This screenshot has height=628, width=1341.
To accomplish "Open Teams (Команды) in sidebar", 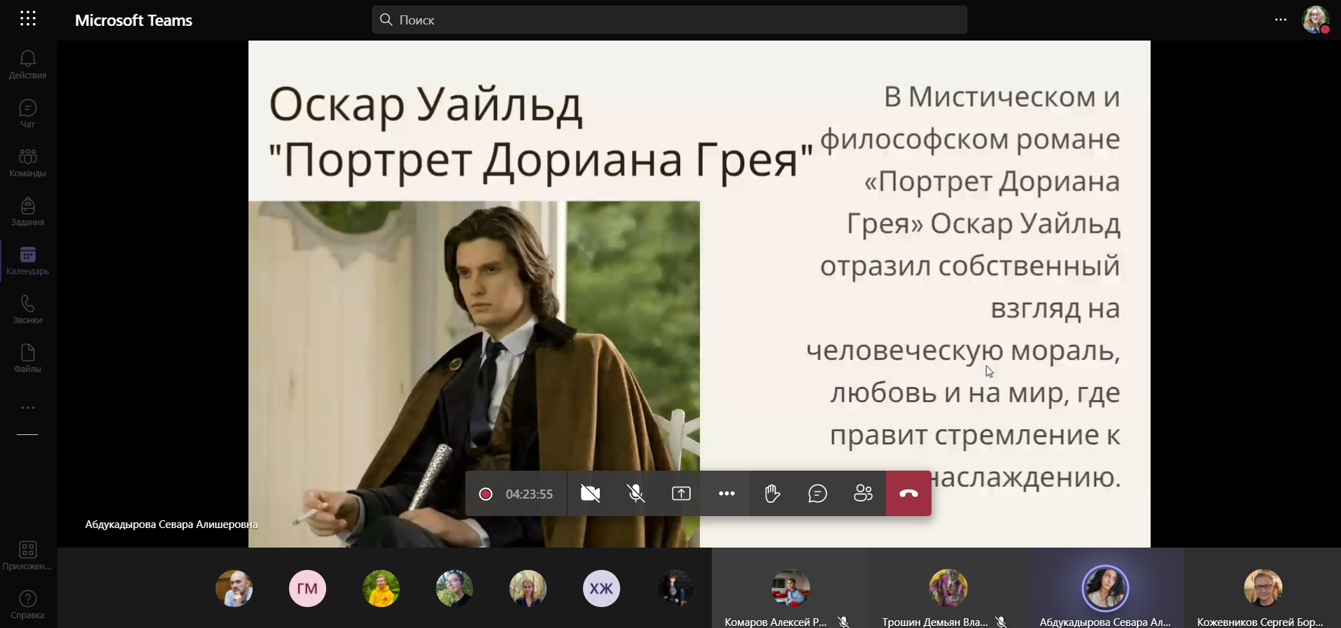I will click(x=28, y=163).
